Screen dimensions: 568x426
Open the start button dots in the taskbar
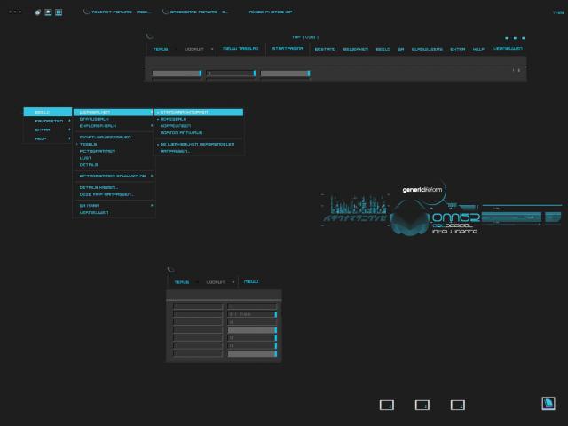pyautogui.click(x=15, y=12)
